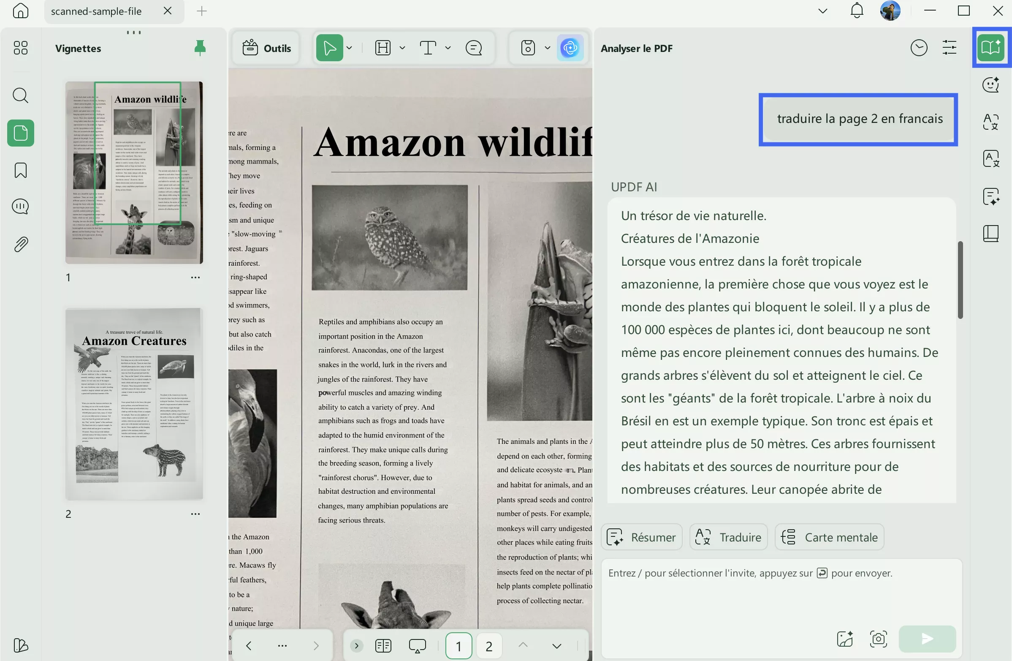Enable presentation screen mode in the bottom toolbar

[x=417, y=645]
